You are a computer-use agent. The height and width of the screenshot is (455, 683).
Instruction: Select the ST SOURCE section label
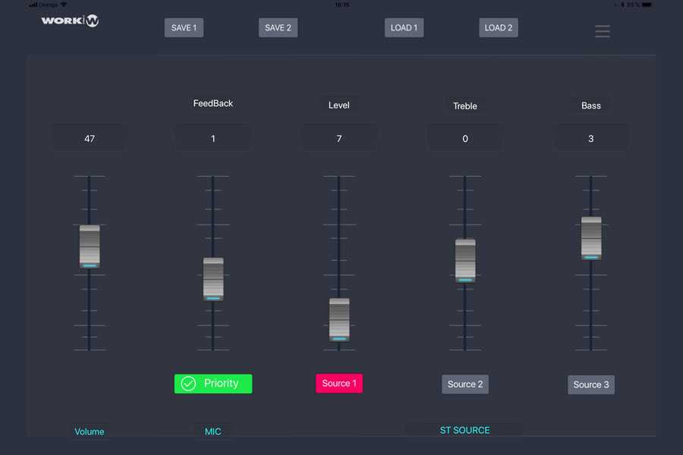[464, 430]
